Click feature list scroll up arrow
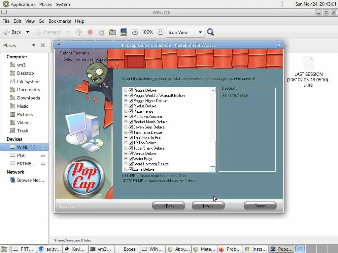This screenshot has height=253, width=338. 213,90
